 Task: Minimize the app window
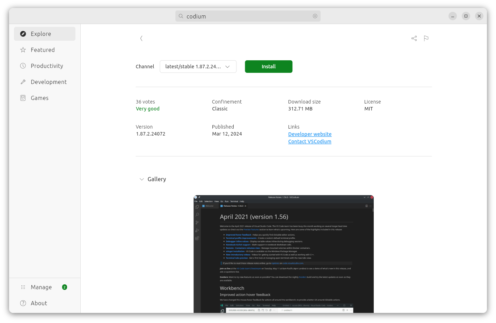click(x=453, y=16)
